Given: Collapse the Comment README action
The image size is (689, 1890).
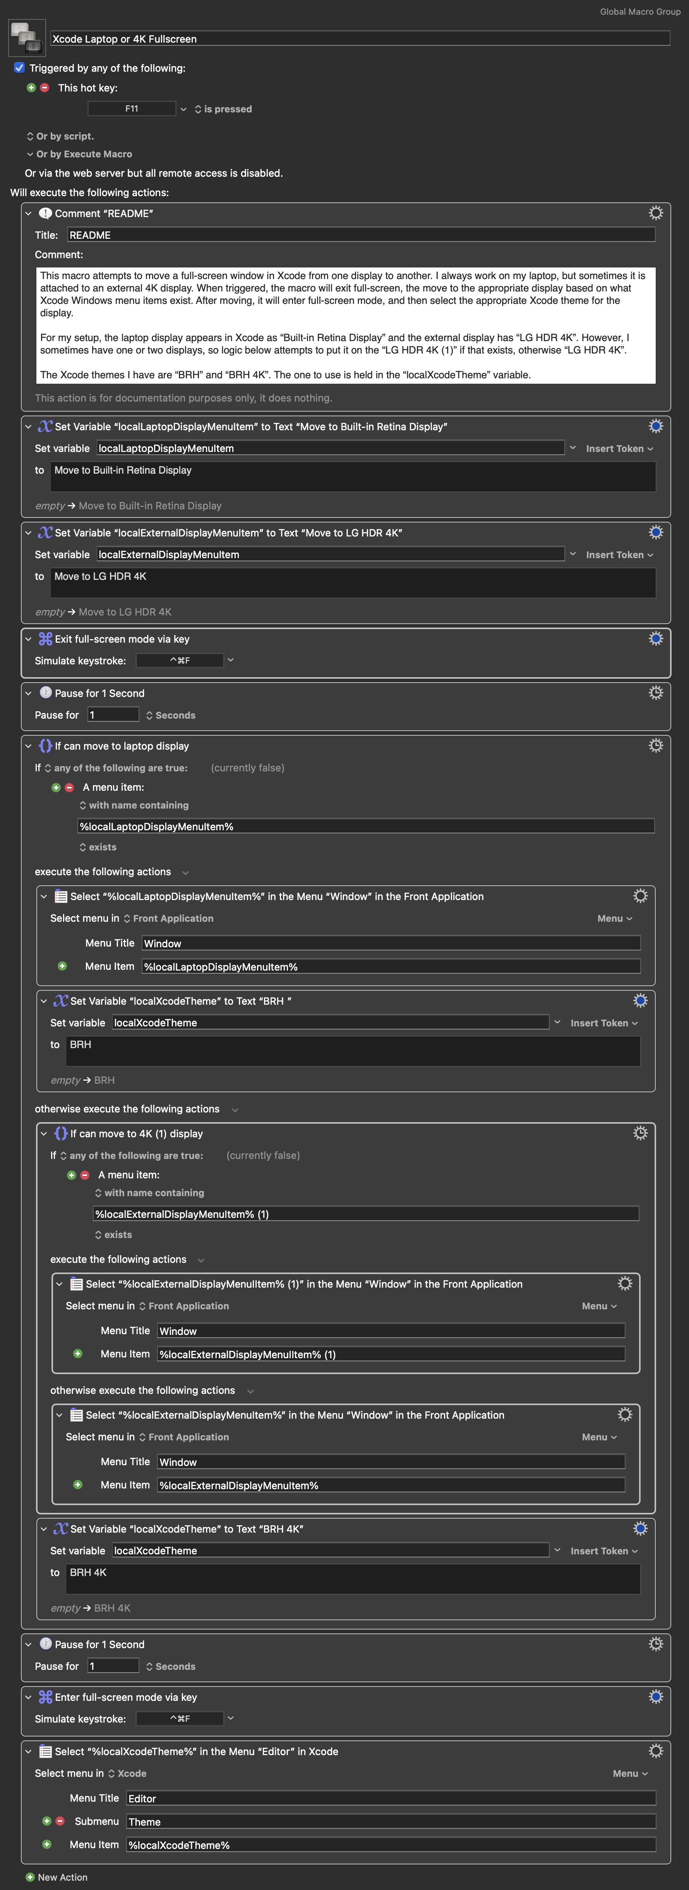Looking at the screenshot, I should pos(29,214).
